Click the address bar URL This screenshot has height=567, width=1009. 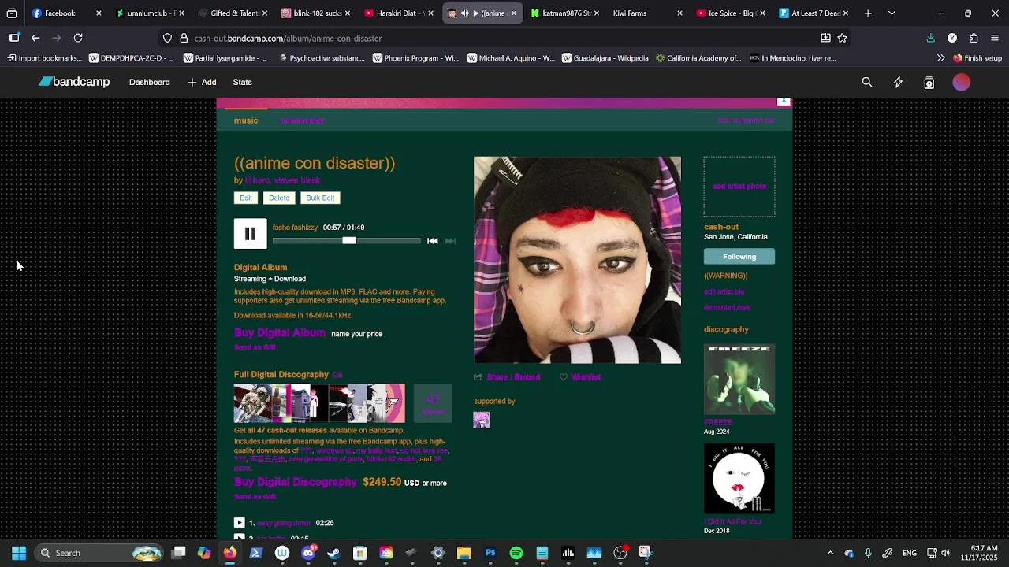tap(288, 38)
